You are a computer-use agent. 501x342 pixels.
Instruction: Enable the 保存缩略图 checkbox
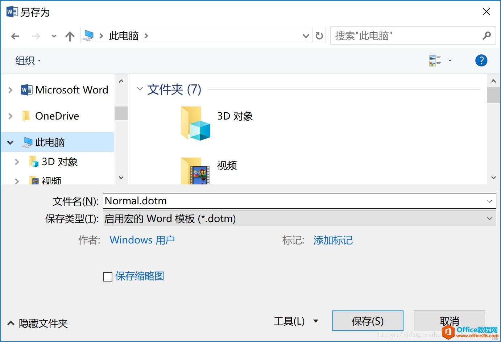(x=107, y=277)
